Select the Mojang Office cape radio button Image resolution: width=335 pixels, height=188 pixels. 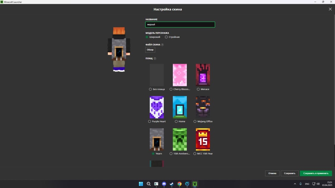pyautogui.click(x=195, y=122)
